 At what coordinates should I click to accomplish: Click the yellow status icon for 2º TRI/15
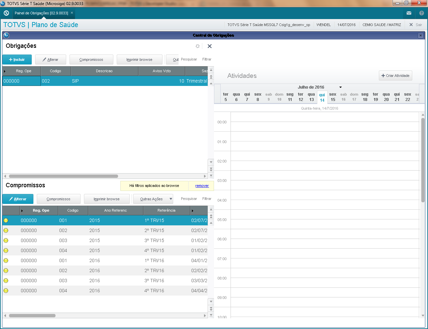point(6,230)
